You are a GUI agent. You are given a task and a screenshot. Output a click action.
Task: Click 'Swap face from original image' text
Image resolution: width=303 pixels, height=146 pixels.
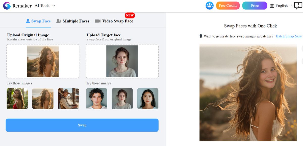[x=109, y=39]
